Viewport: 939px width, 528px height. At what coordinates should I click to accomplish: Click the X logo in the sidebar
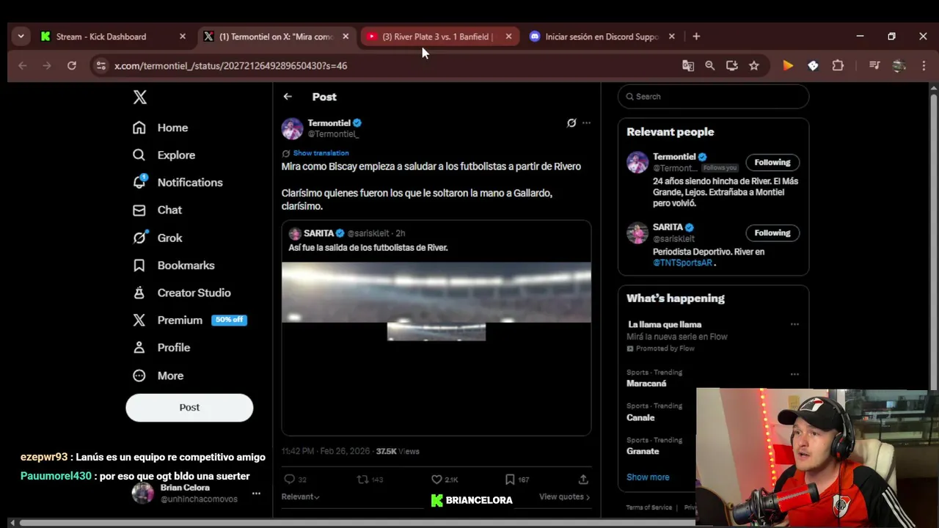tap(139, 97)
